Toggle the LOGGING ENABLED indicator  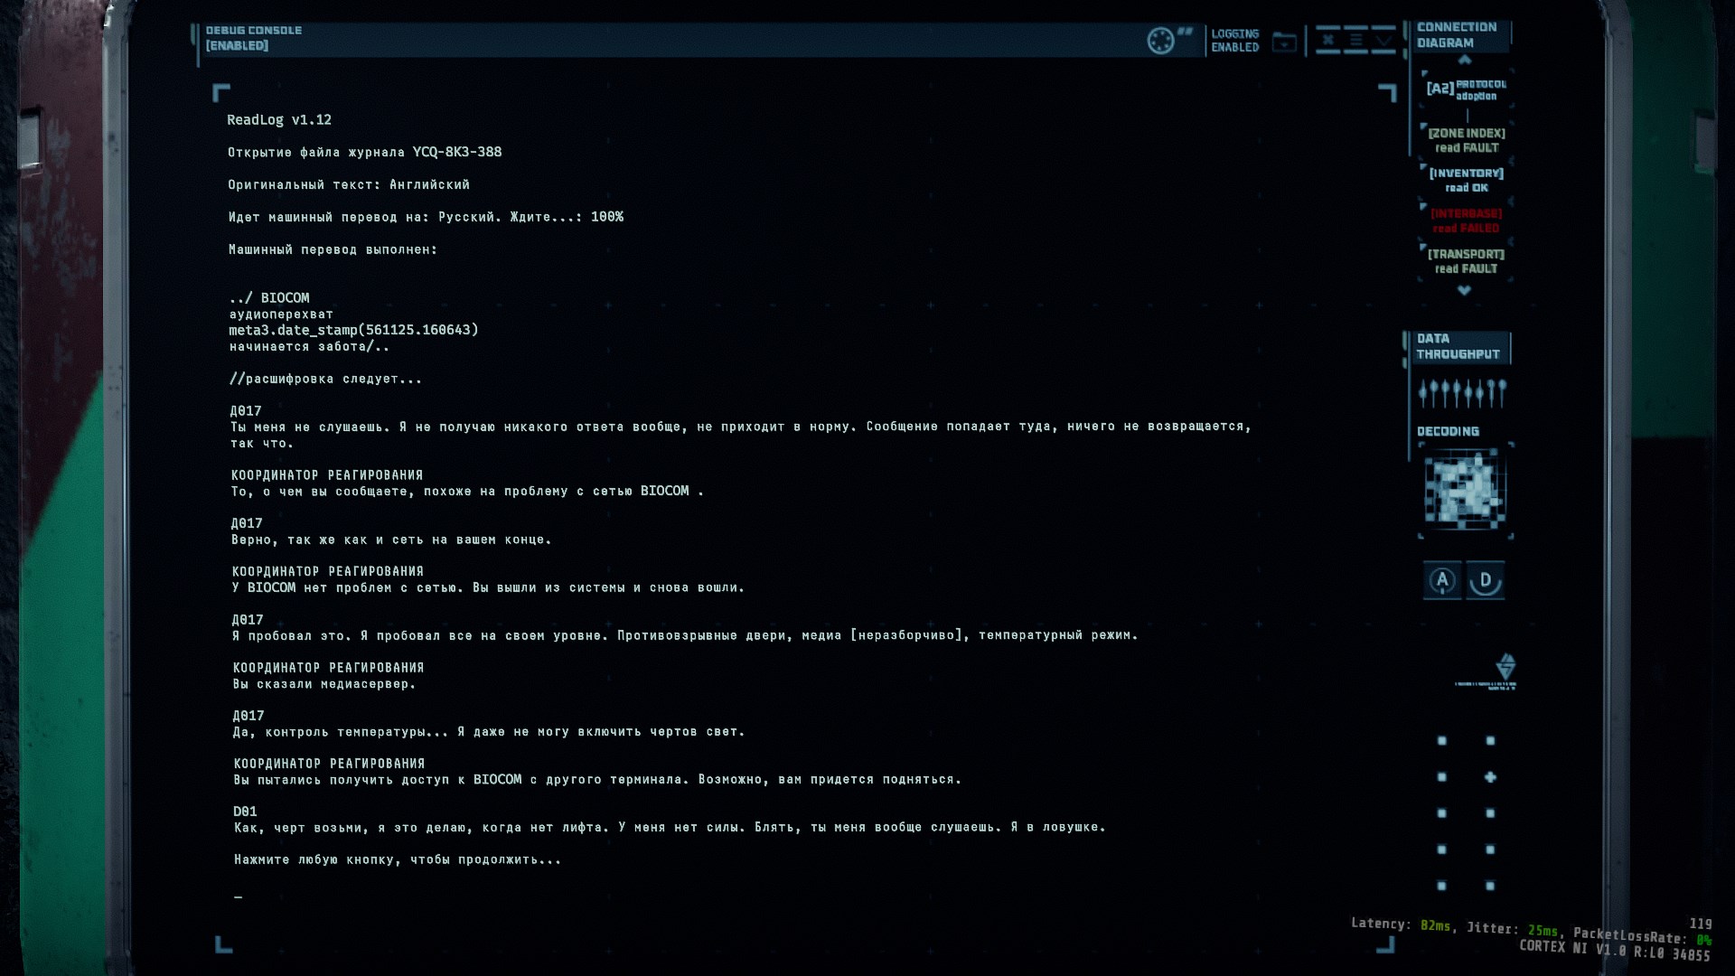point(1234,41)
